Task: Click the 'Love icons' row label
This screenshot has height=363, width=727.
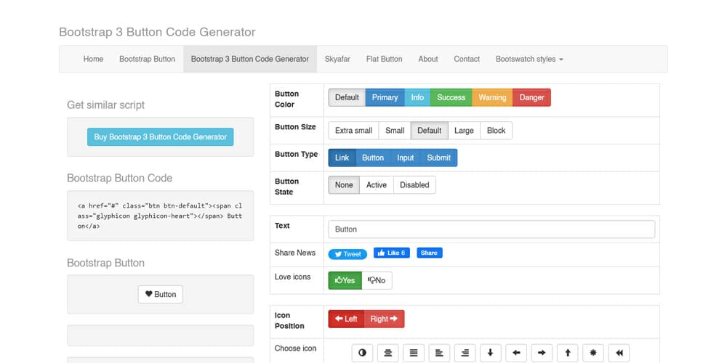Action: click(292, 277)
